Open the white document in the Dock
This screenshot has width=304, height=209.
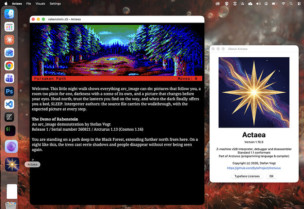12,191
